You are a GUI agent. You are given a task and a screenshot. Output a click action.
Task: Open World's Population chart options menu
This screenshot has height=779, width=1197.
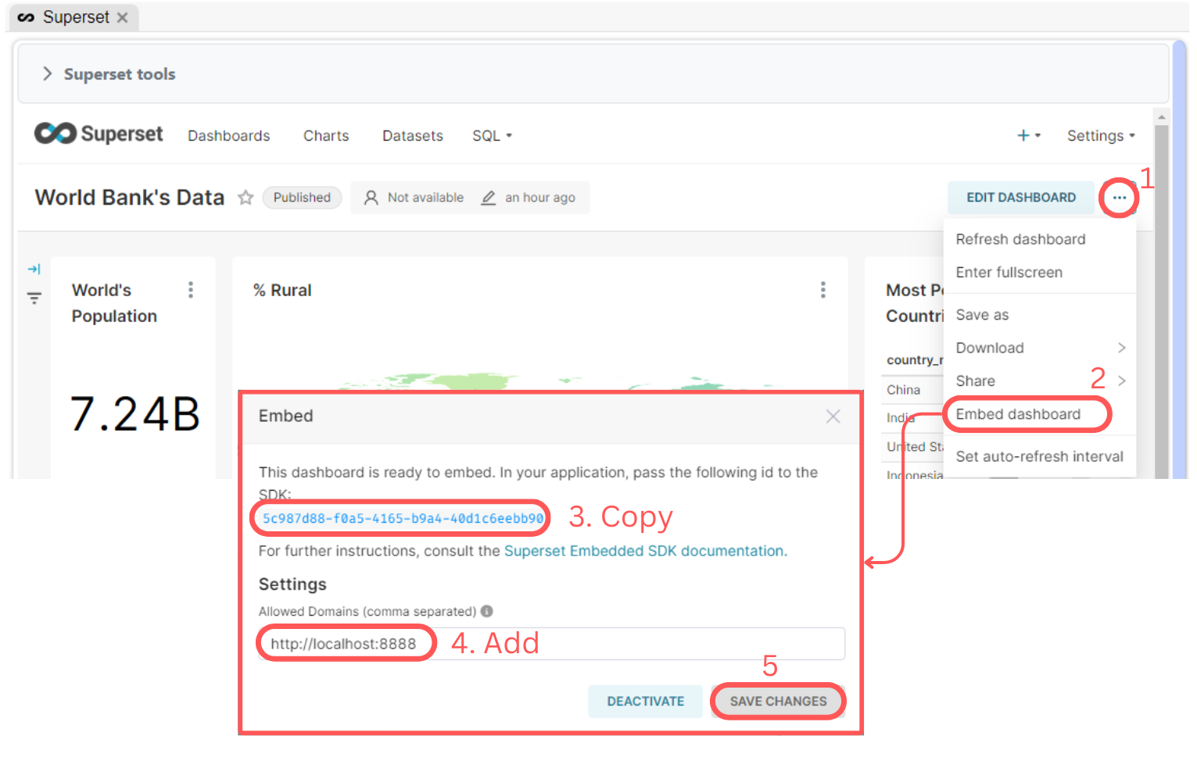point(191,291)
